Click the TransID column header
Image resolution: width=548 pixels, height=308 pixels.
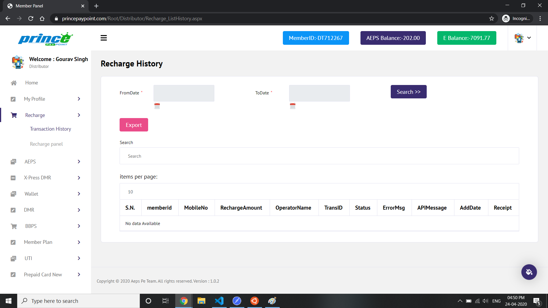[333, 208]
